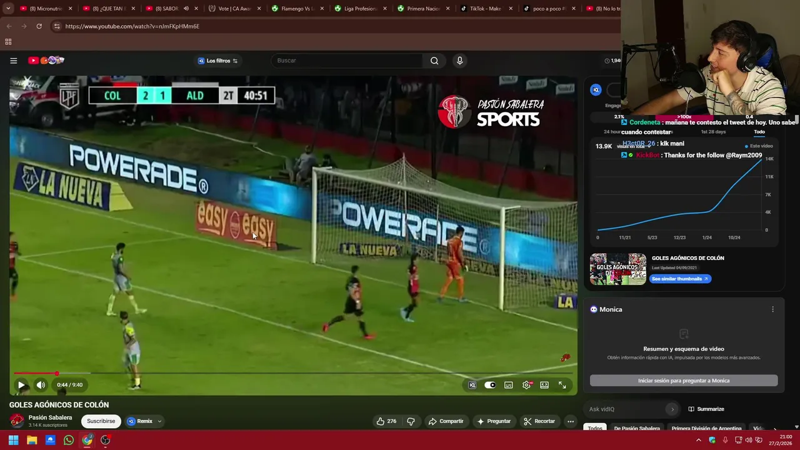Open the apps grid in bookmarks bar
This screenshot has height=450, width=800.
point(8,42)
